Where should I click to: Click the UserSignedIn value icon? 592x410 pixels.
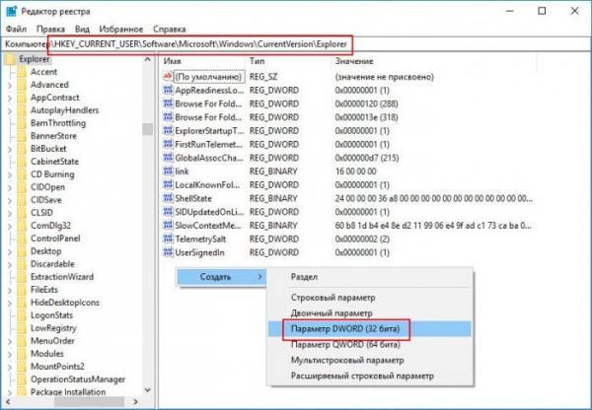[x=168, y=252]
